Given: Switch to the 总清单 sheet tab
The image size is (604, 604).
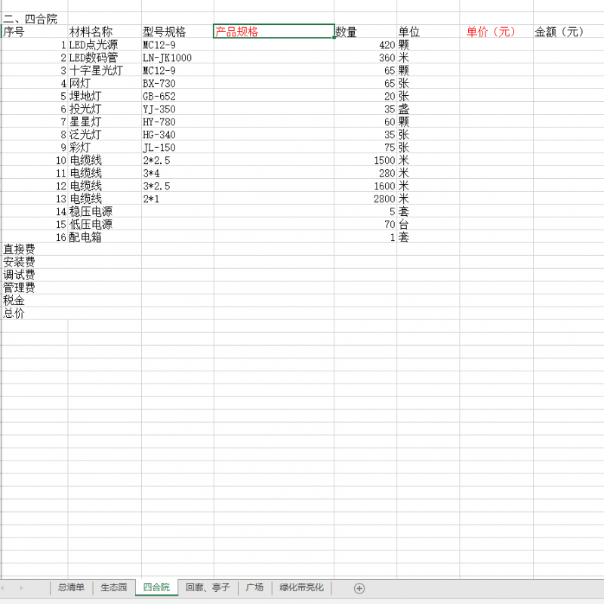Looking at the screenshot, I should click(x=71, y=587).
